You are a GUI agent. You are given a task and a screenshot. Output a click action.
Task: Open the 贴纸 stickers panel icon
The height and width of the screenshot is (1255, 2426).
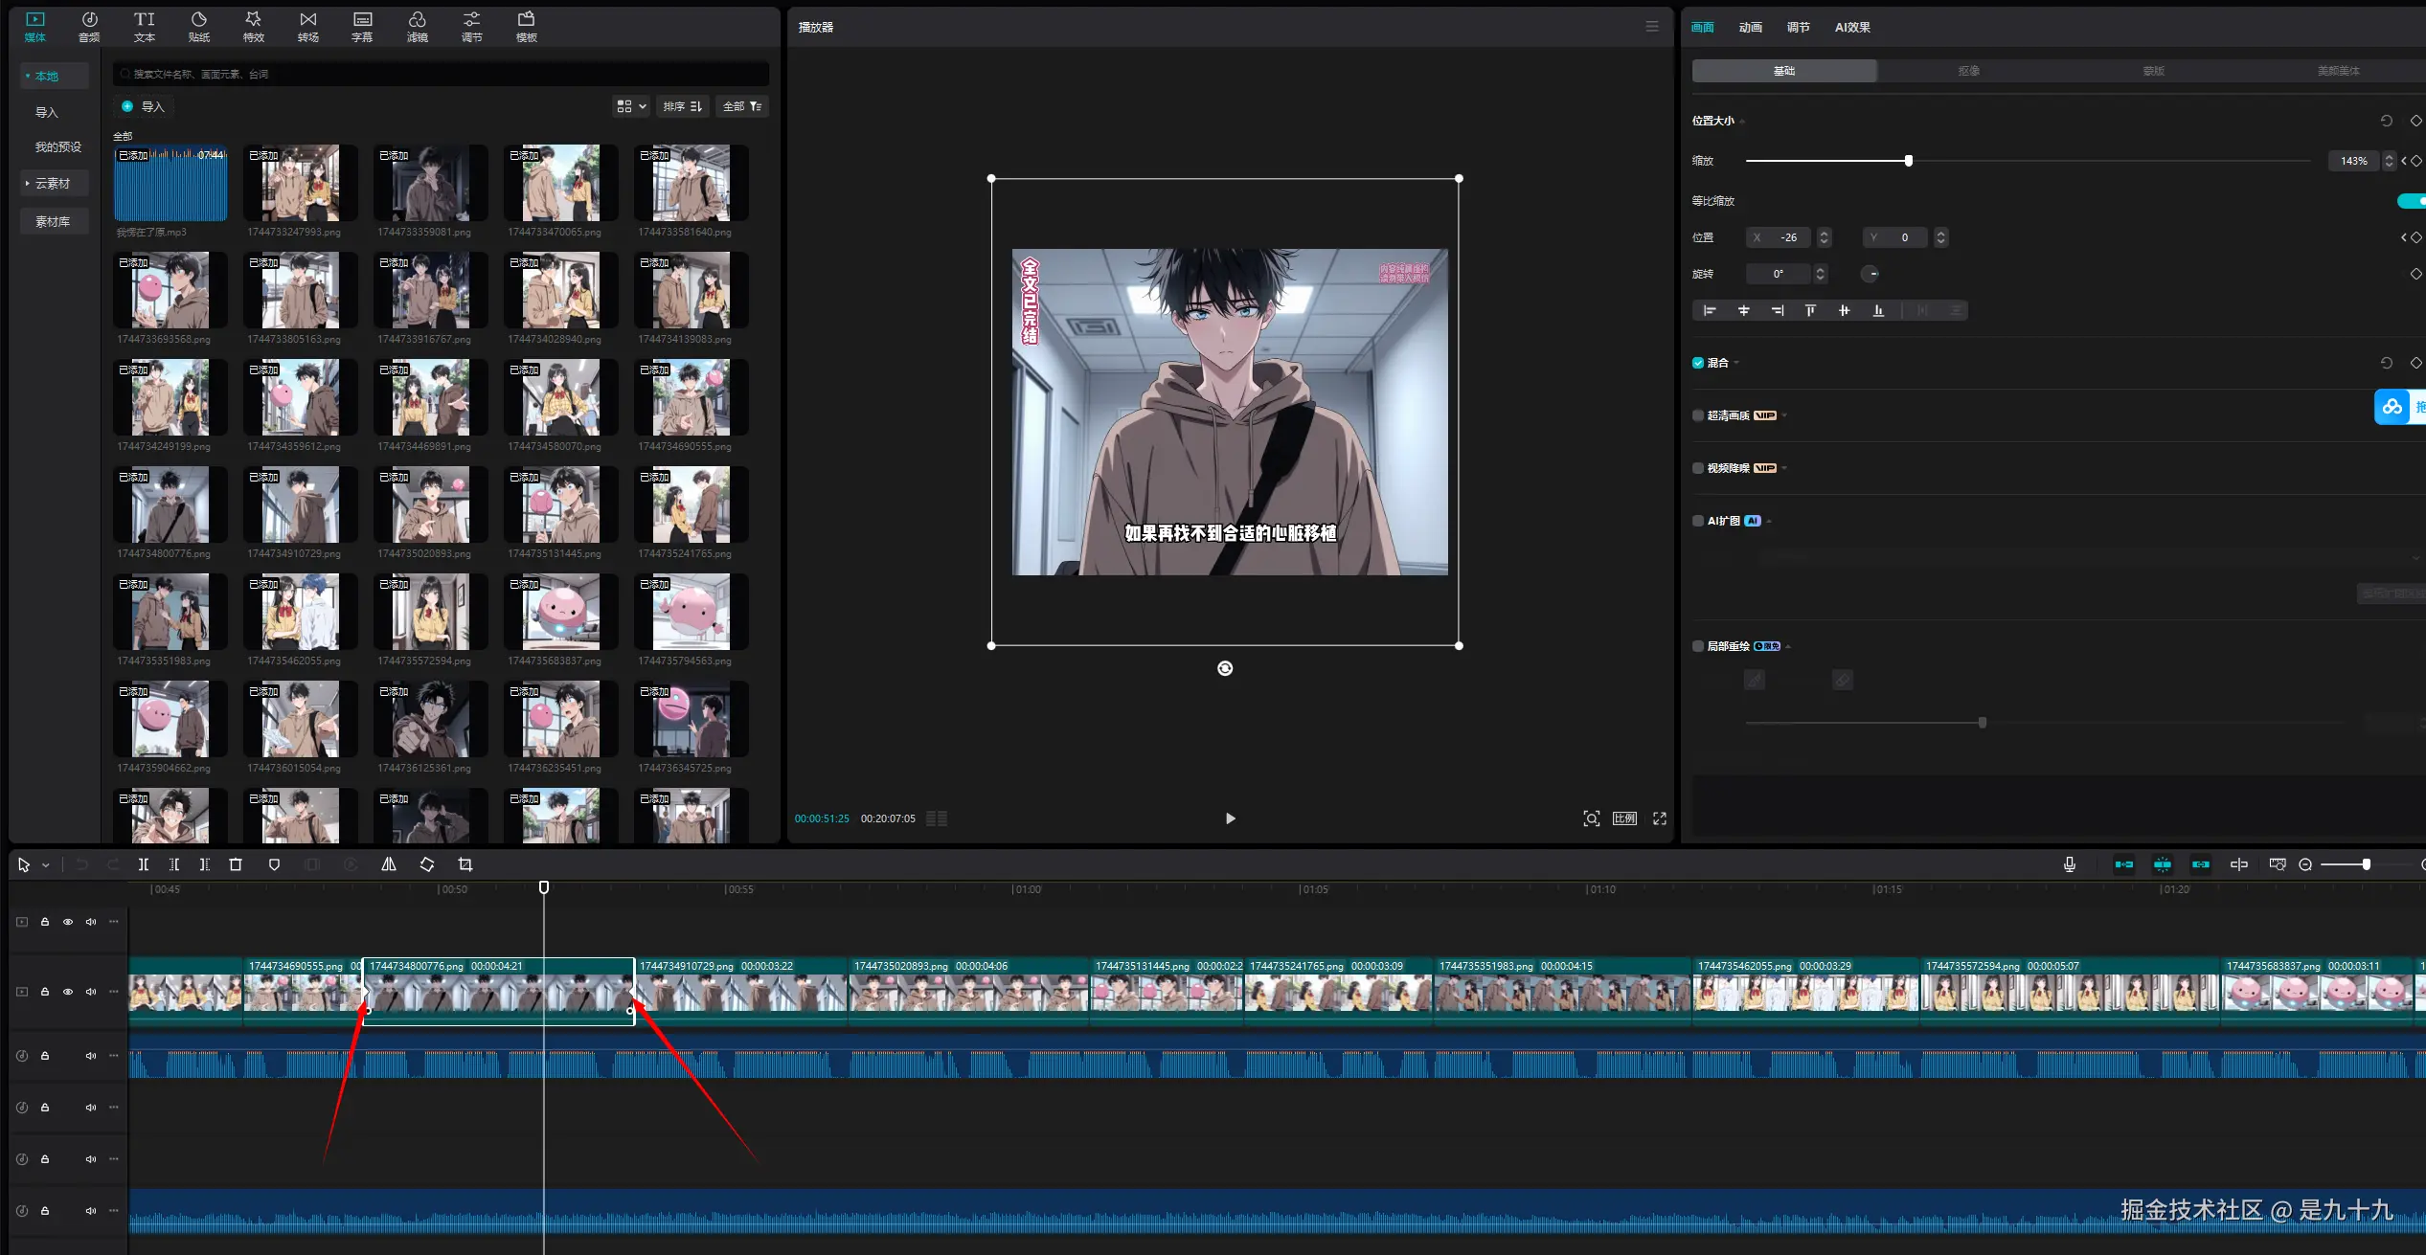(198, 26)
